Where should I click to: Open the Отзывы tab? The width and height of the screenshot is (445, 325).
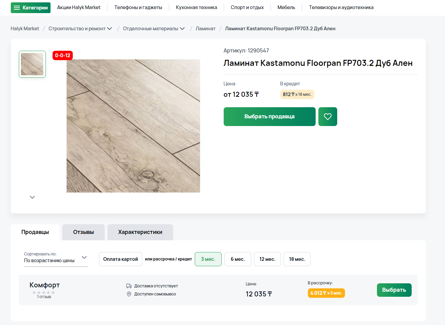coord(84,232)
